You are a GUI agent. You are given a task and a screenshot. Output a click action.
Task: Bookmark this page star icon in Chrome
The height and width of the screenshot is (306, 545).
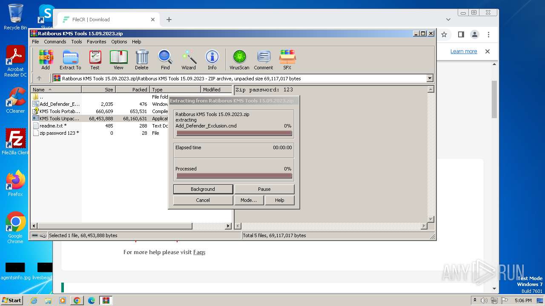pos(444,34)
